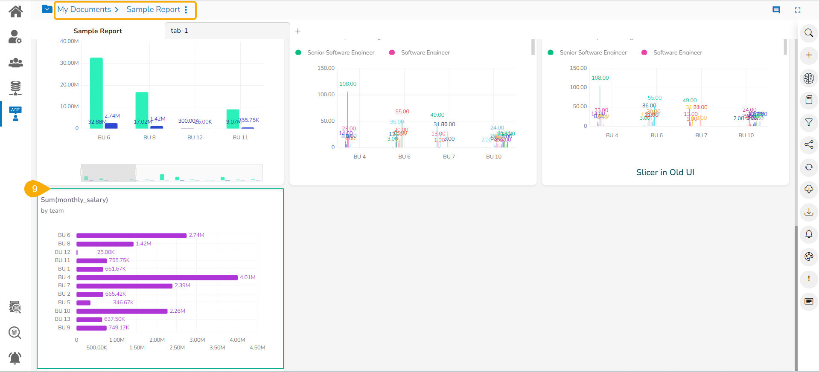
Task: Click the download icon in right toolbar
Action: pyautogui.click(x=809, y=212)
